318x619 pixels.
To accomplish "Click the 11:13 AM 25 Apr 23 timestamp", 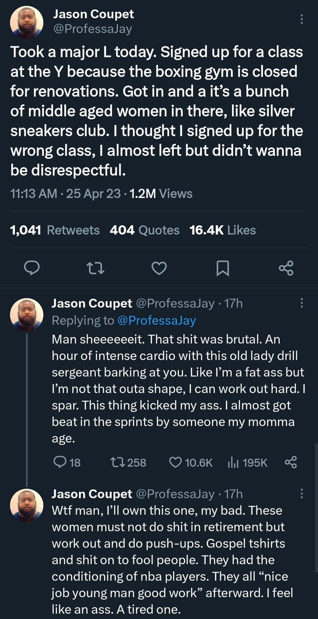I will click(65, 193).
